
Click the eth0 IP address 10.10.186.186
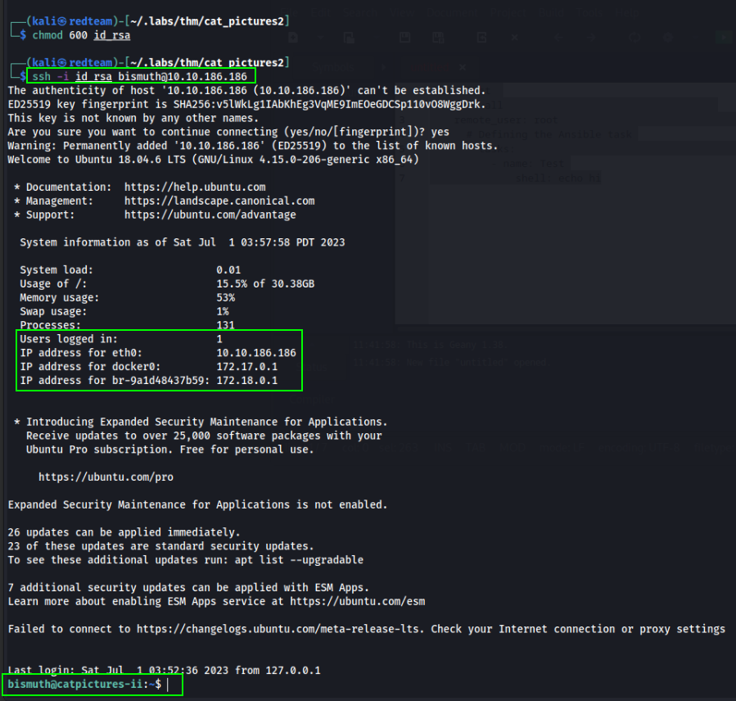(x=255, y=353)
